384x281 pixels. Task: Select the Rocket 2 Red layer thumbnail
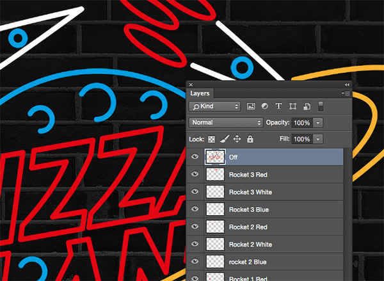pos(215,227)
